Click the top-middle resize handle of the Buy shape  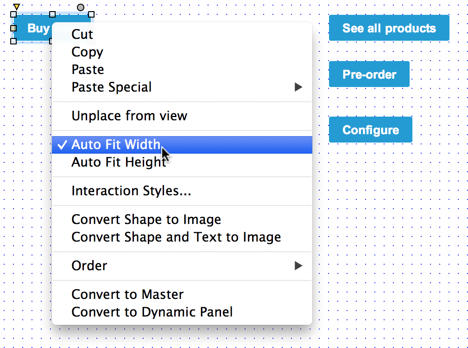coord(52,14)
